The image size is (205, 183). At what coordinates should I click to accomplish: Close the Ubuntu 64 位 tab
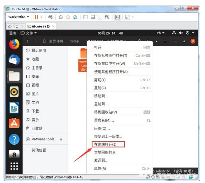[53, 26]
